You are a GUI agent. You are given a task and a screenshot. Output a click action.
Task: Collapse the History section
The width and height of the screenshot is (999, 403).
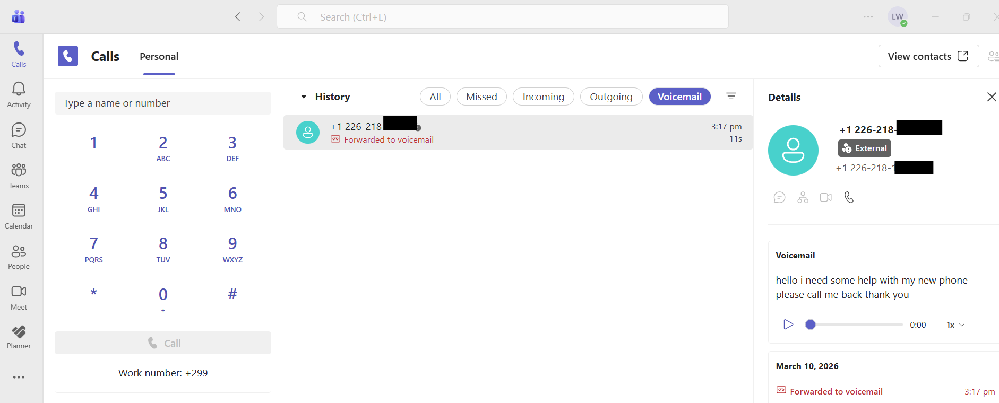(x=304, y=97)
